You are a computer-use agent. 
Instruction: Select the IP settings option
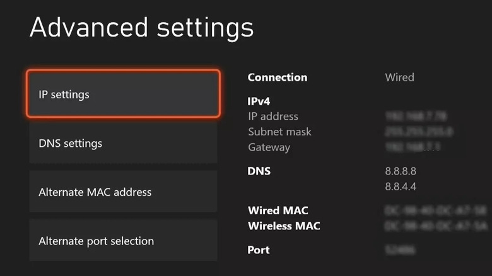coord(123,95)
